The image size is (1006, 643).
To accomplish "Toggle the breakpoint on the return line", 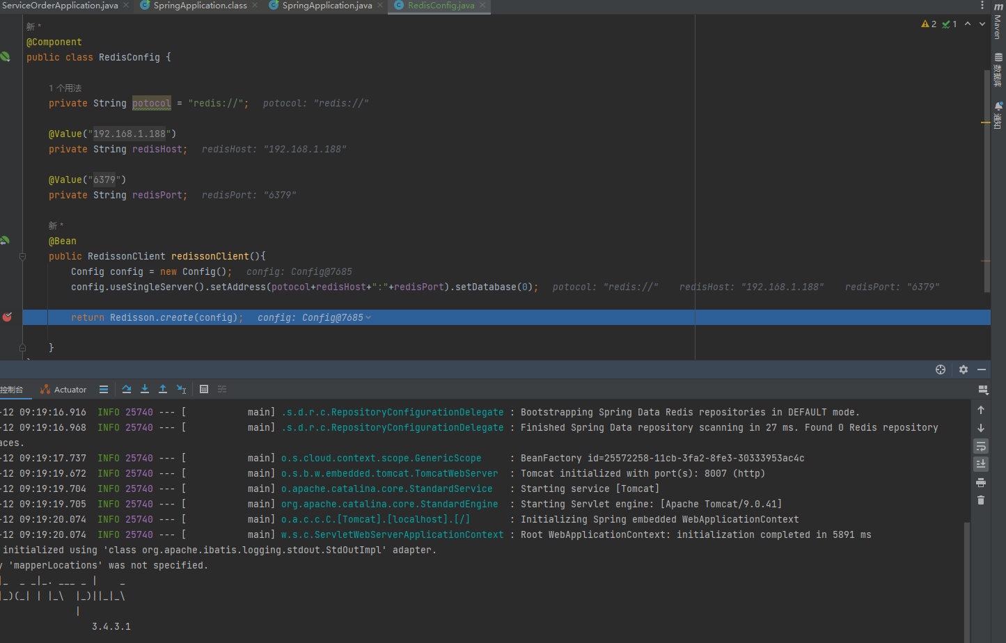I will click(7, 317).
